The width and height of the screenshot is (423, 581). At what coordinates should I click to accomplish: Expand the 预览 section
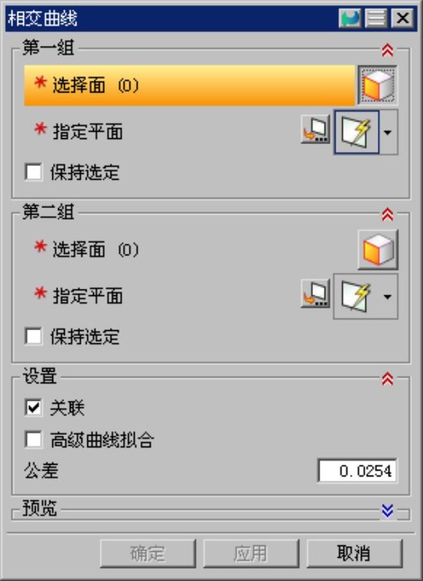coord(387,511)
